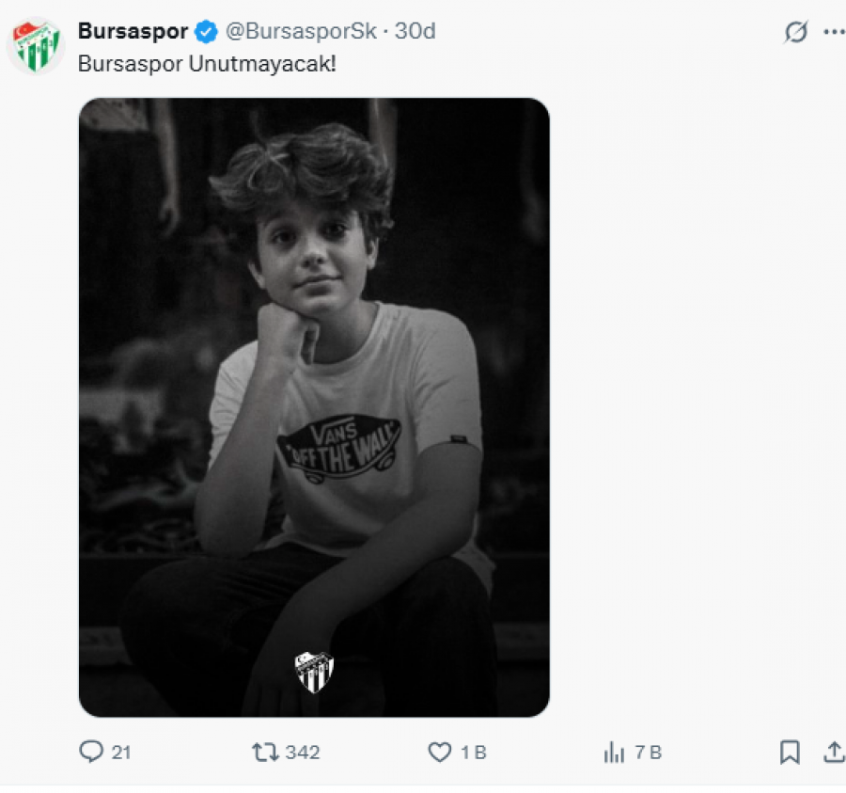Open the view analytics bar chart icon

coord(614,752)
